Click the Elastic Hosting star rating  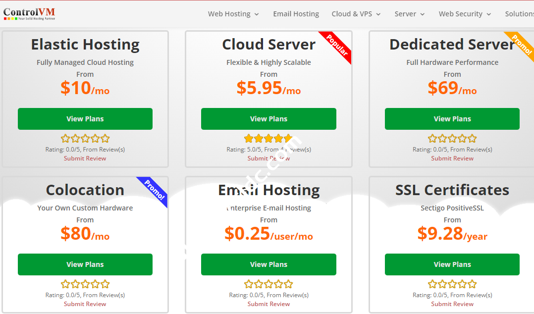tap(85, 139)
